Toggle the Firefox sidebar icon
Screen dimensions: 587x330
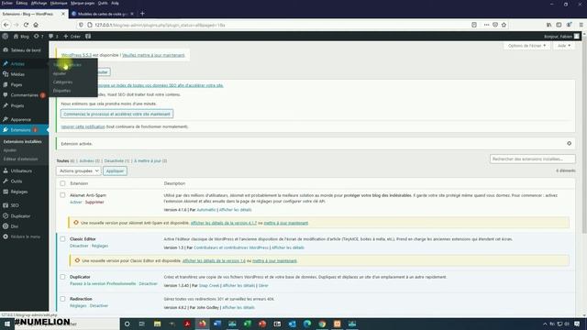click(x=559, y=25)
